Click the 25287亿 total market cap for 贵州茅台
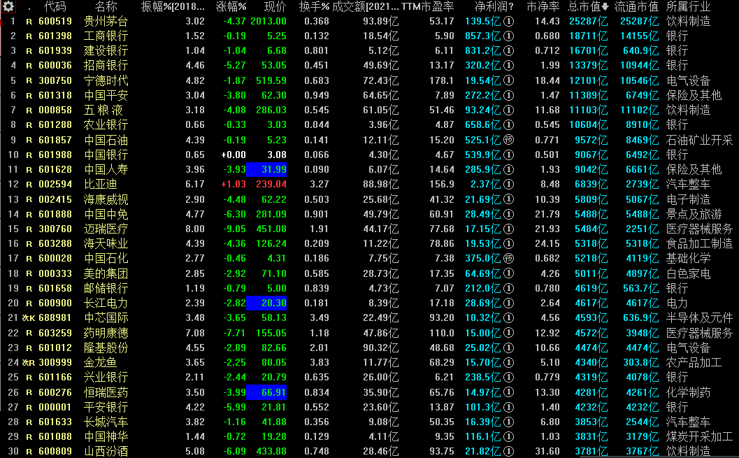Screen dimensions: 739x458 click(x=588, y=21)
